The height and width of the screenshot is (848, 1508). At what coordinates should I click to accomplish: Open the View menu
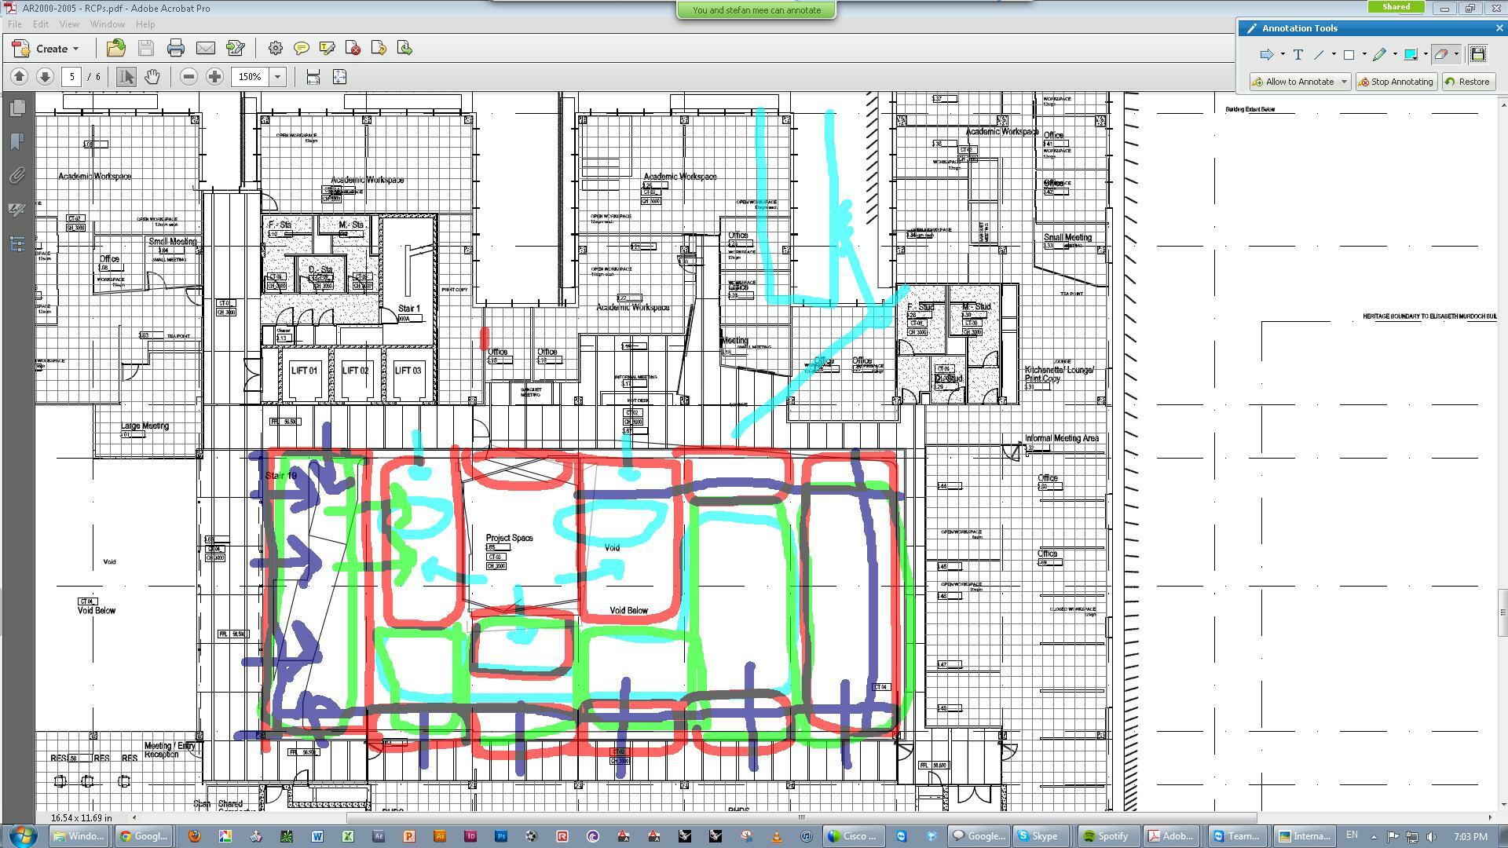coord(69,24)
